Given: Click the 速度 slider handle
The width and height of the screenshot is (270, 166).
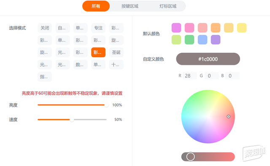Looking at the screenshot, I should tap(72, 120).
